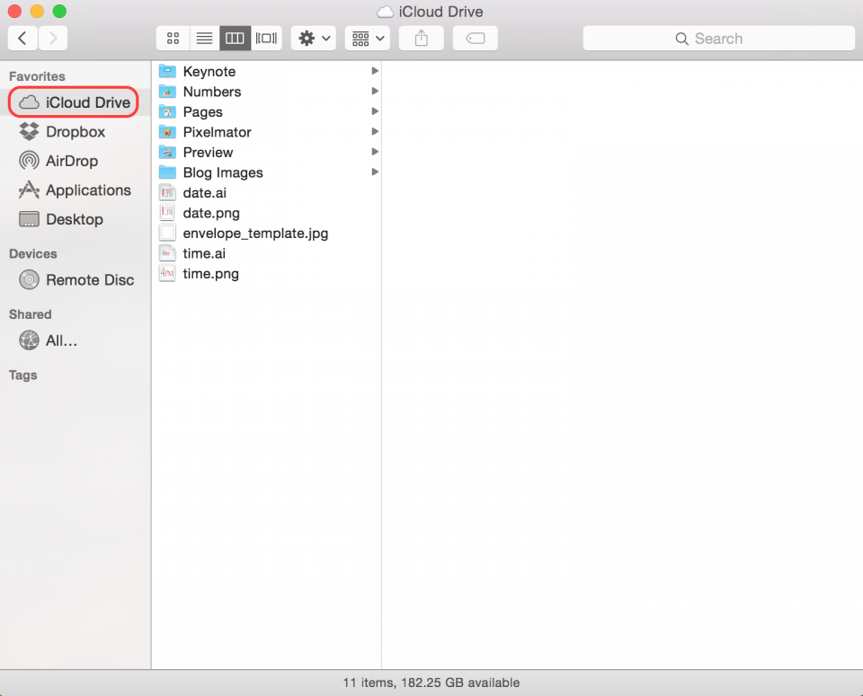Open Applications from the sidebar
This screenshot has height=696, width=863.
coord(76,189)
